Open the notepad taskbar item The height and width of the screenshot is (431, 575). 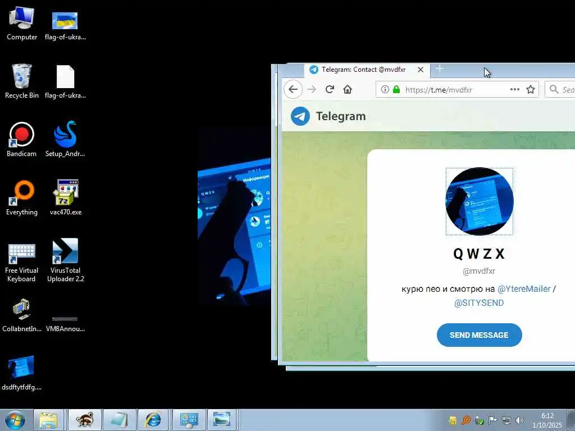[x=119, y=420]
